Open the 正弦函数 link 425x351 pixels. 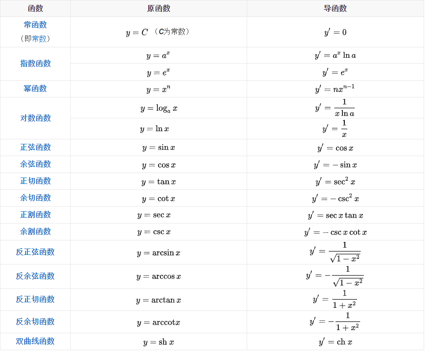coord(35,148)
